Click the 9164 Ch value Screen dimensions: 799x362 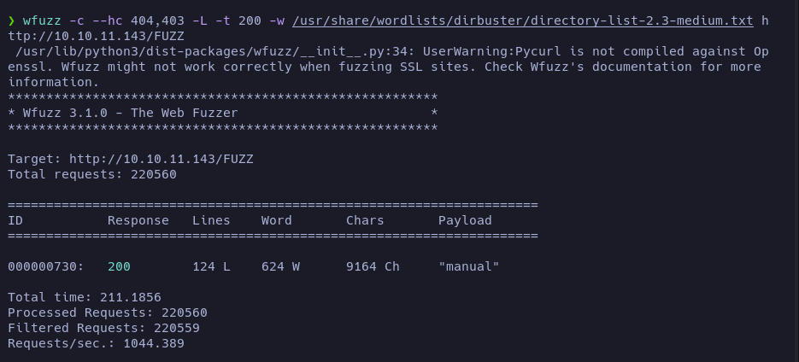coord(373,266)
